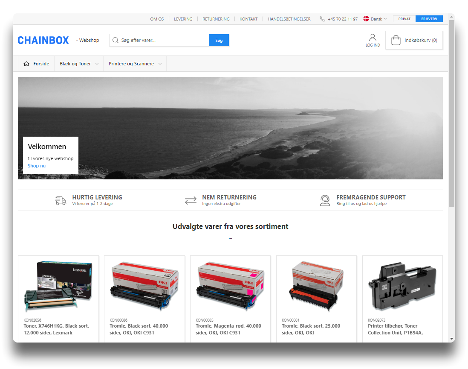Image resolution: width=468 pixels, height=369 pixels.
Task: Click the Forside home icon
Action: click(26, 64)
